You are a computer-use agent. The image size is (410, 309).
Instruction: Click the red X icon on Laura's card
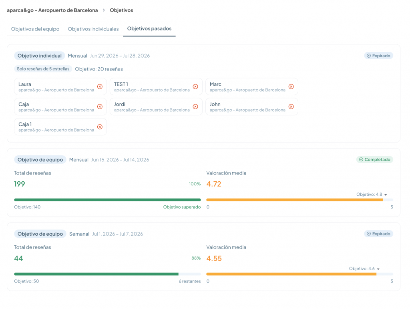[x=100, y=86]
